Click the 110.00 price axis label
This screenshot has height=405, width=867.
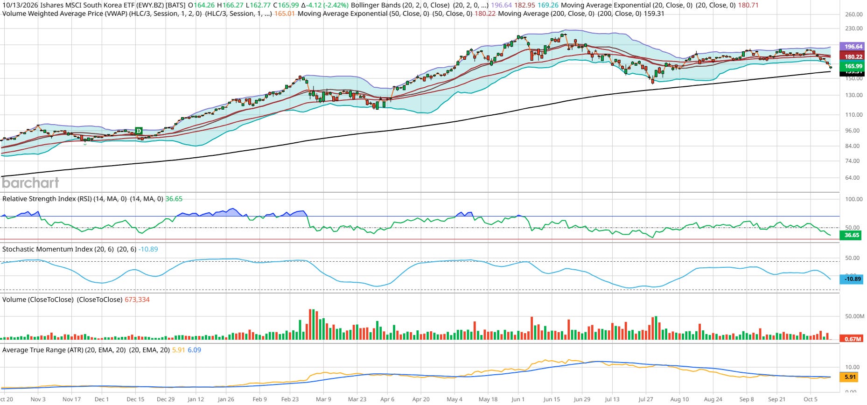pos(854,114)
